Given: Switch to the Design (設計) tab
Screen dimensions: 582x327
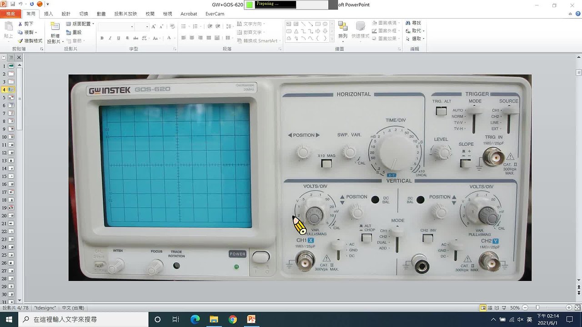Looking at the screenshot, I should point(66,14).
